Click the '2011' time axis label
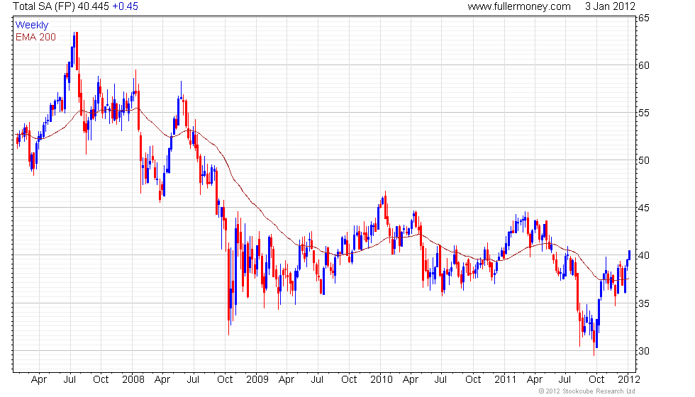The width and height of the screenshot is (695, 397). (505, 380)
